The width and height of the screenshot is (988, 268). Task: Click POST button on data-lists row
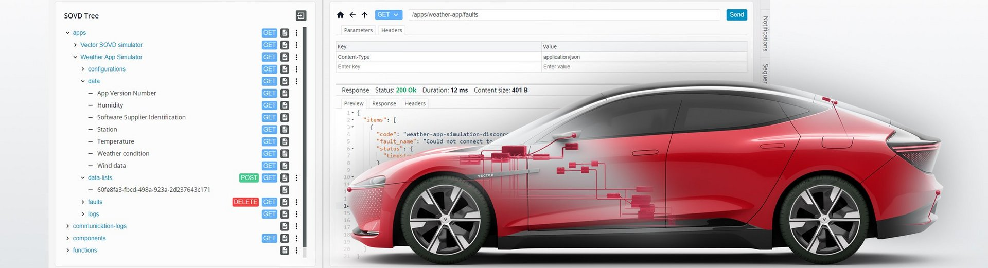pos(249,178)
